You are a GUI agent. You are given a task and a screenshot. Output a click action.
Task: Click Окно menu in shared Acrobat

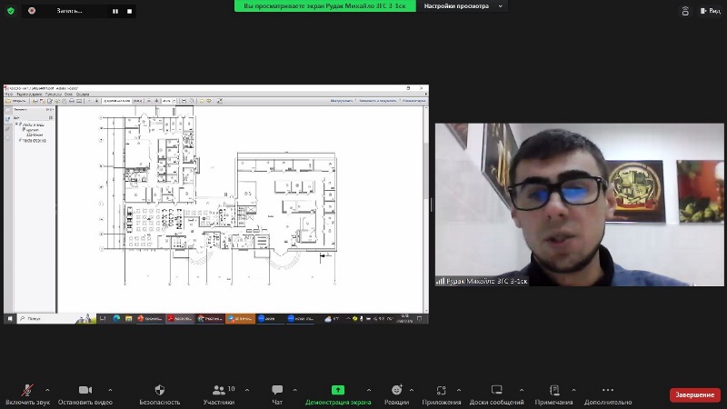pyautogui.click(x=69, y=95)
